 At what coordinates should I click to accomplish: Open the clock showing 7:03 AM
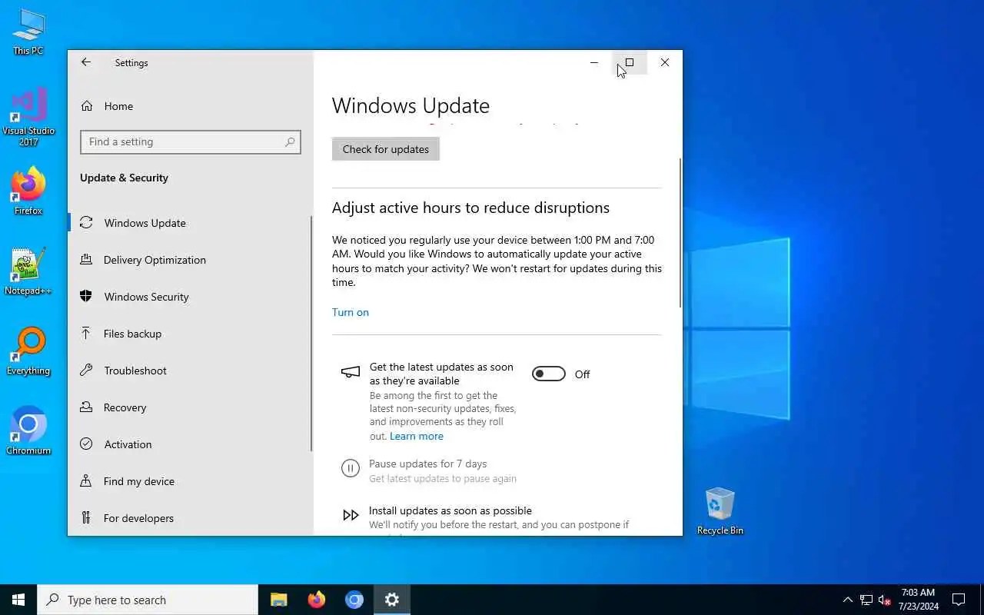coord(919,600)
